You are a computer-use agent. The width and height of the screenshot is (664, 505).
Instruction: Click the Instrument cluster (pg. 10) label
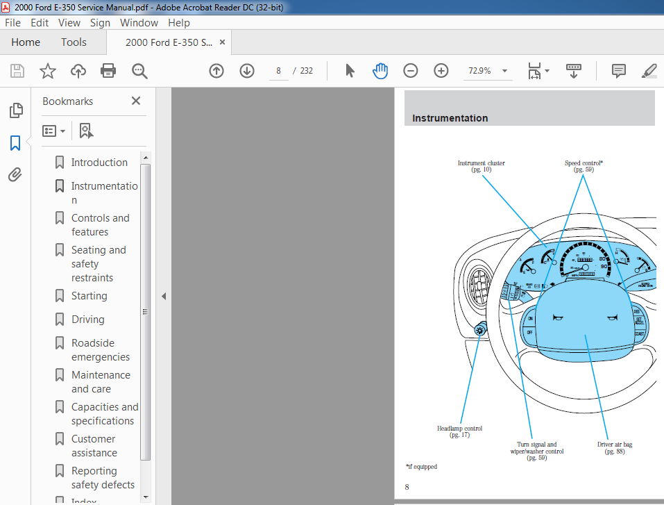(481, 166)
